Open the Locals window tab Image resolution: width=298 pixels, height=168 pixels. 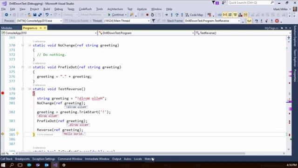pyautogui.click(x=138, y=159)
